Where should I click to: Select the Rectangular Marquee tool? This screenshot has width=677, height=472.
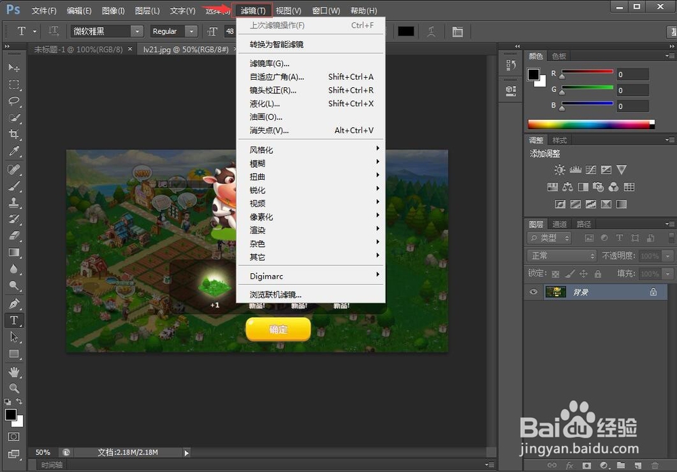14,85
